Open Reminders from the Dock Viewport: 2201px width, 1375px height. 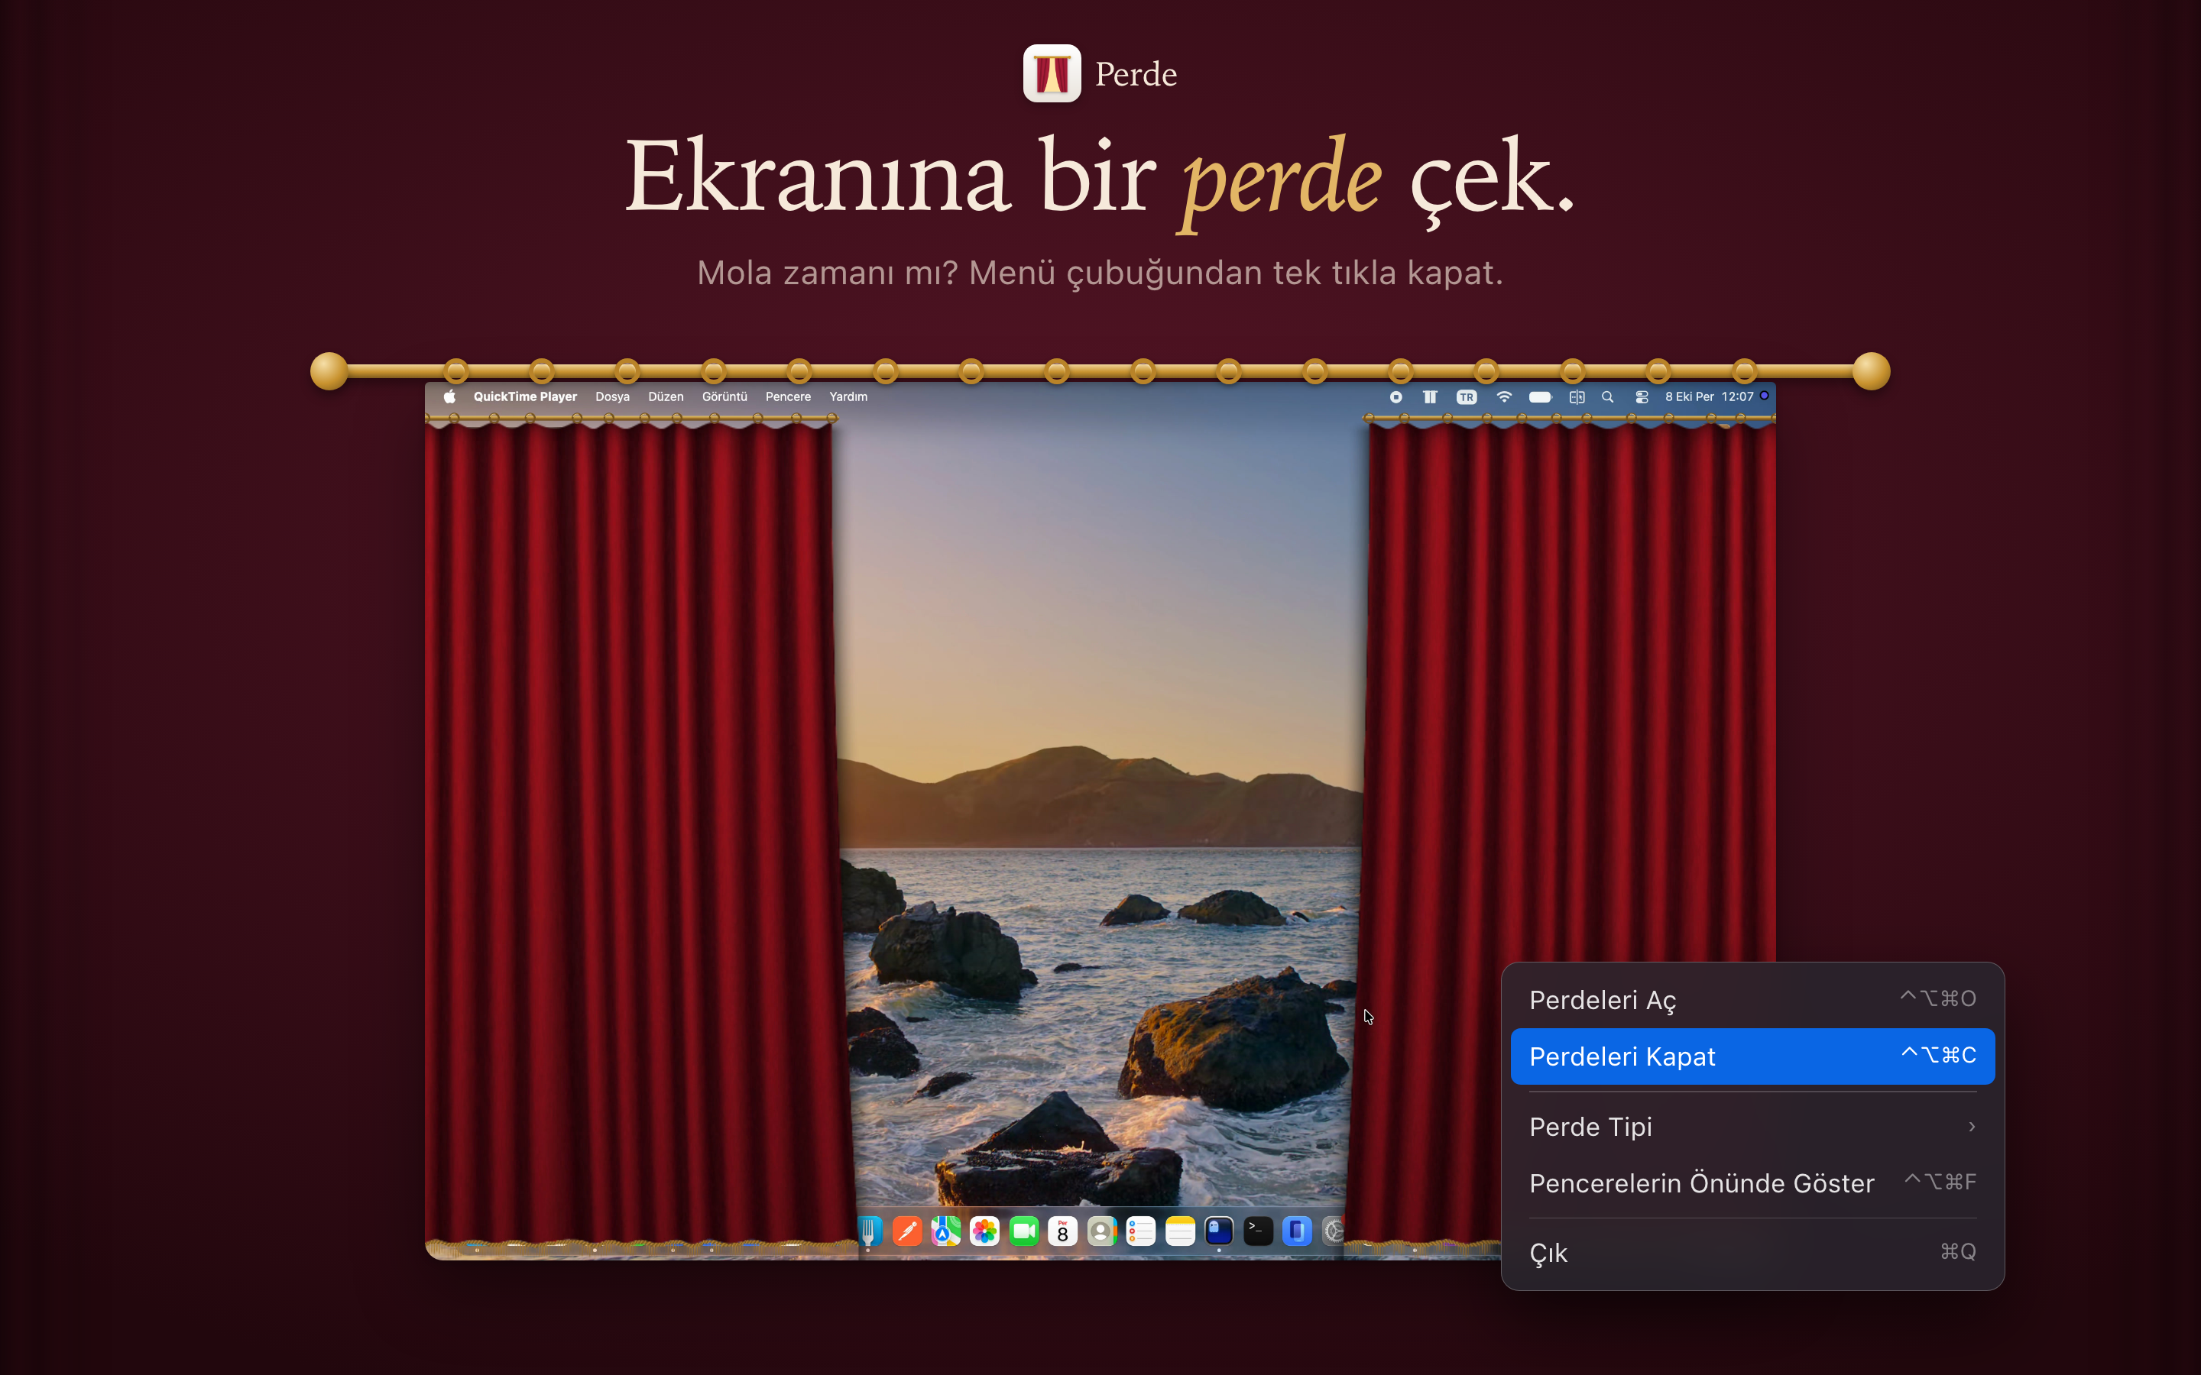[1140, 1231]
